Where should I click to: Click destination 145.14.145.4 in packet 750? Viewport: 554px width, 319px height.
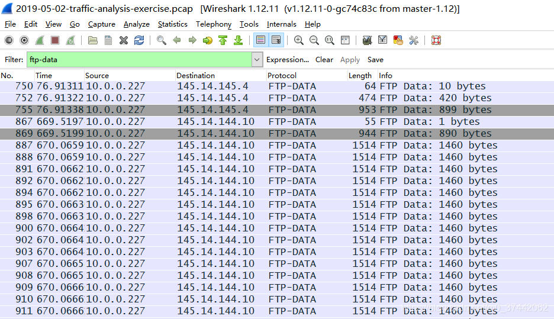[x=212, y=86]
